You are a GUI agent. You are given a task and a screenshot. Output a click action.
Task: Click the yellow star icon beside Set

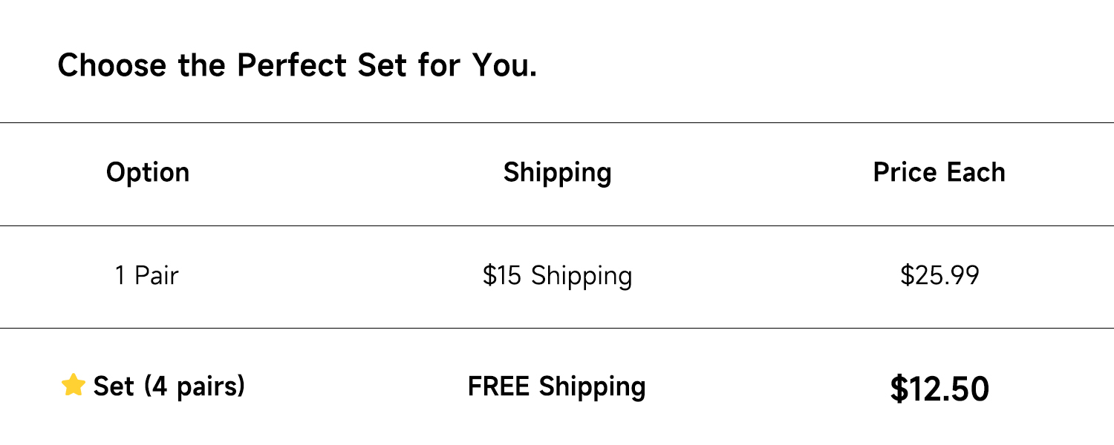(x=74, y=385)
